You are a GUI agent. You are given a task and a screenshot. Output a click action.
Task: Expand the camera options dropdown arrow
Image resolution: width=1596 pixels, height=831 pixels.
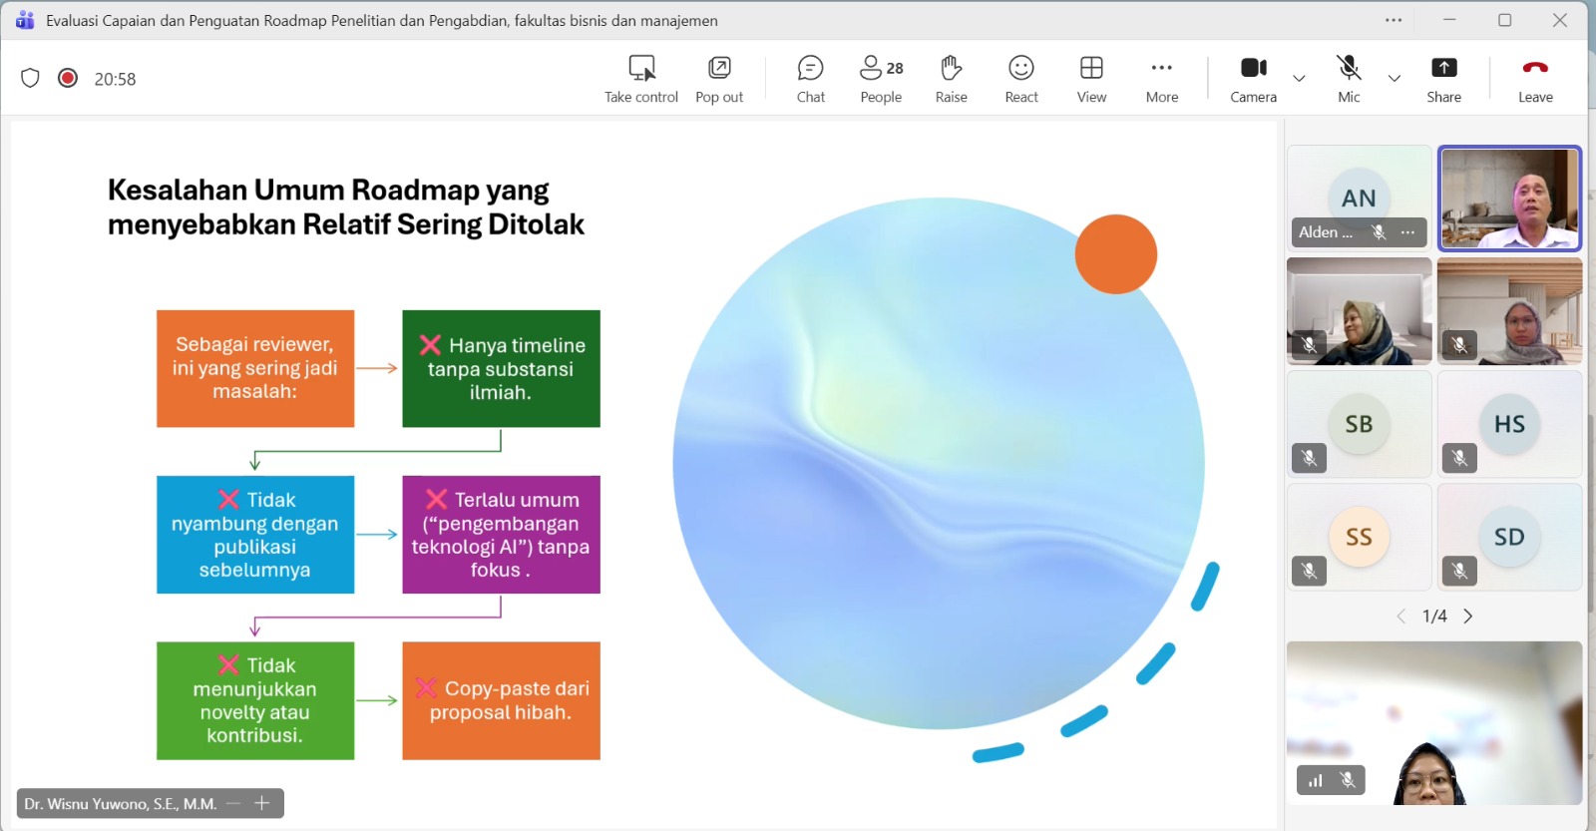[x=1299, y=78]
